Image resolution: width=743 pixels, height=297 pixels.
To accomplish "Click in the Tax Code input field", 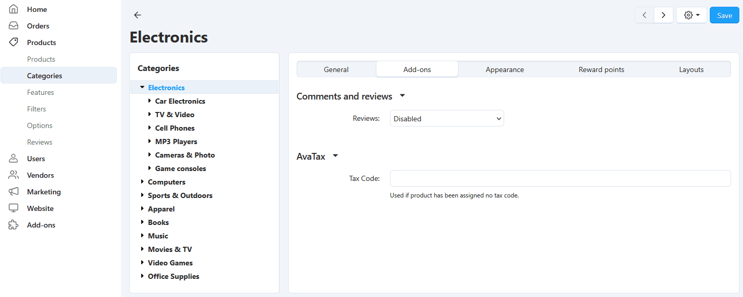I will (560, 178).
